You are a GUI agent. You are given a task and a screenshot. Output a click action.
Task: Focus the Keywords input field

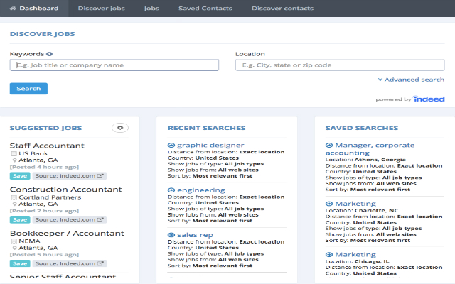click(x=114, y=65)
